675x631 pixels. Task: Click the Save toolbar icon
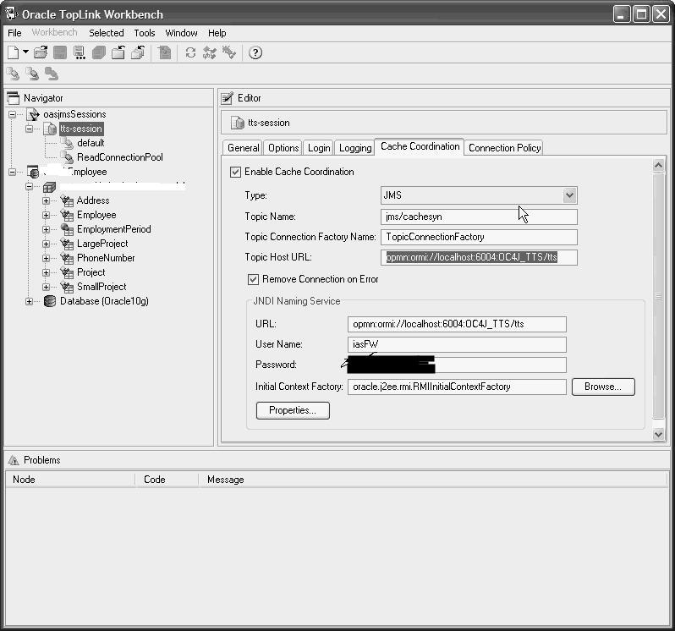point(60,53)
